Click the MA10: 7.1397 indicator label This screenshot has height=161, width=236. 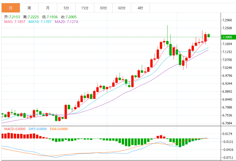[x=40, y=22]
